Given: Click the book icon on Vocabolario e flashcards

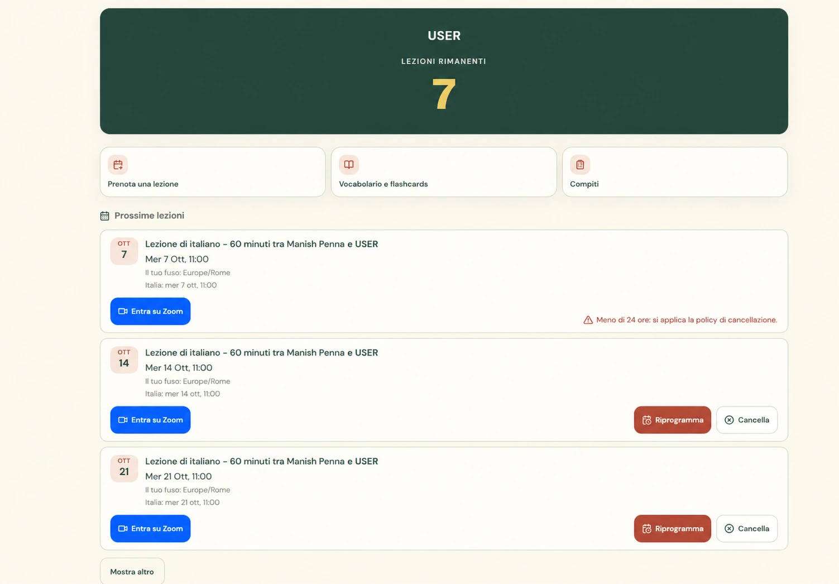Looking at the screenshot, I should point(349,165).
